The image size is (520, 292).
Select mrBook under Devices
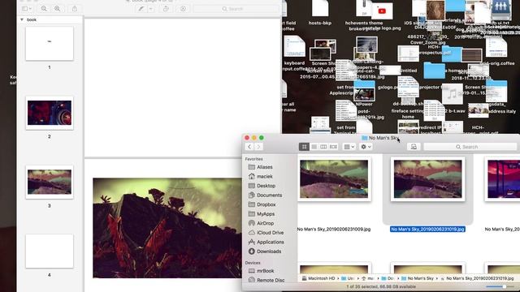pos(266,271)
